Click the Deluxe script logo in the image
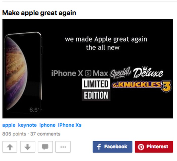Screen dimensions: 177x161 [x=148, y=72]
